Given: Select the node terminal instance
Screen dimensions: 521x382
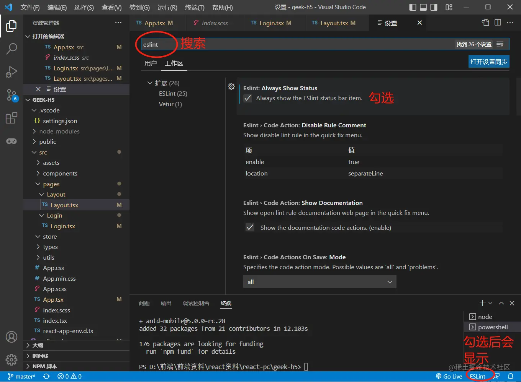Looking at the screenshot, I should 492,317.
